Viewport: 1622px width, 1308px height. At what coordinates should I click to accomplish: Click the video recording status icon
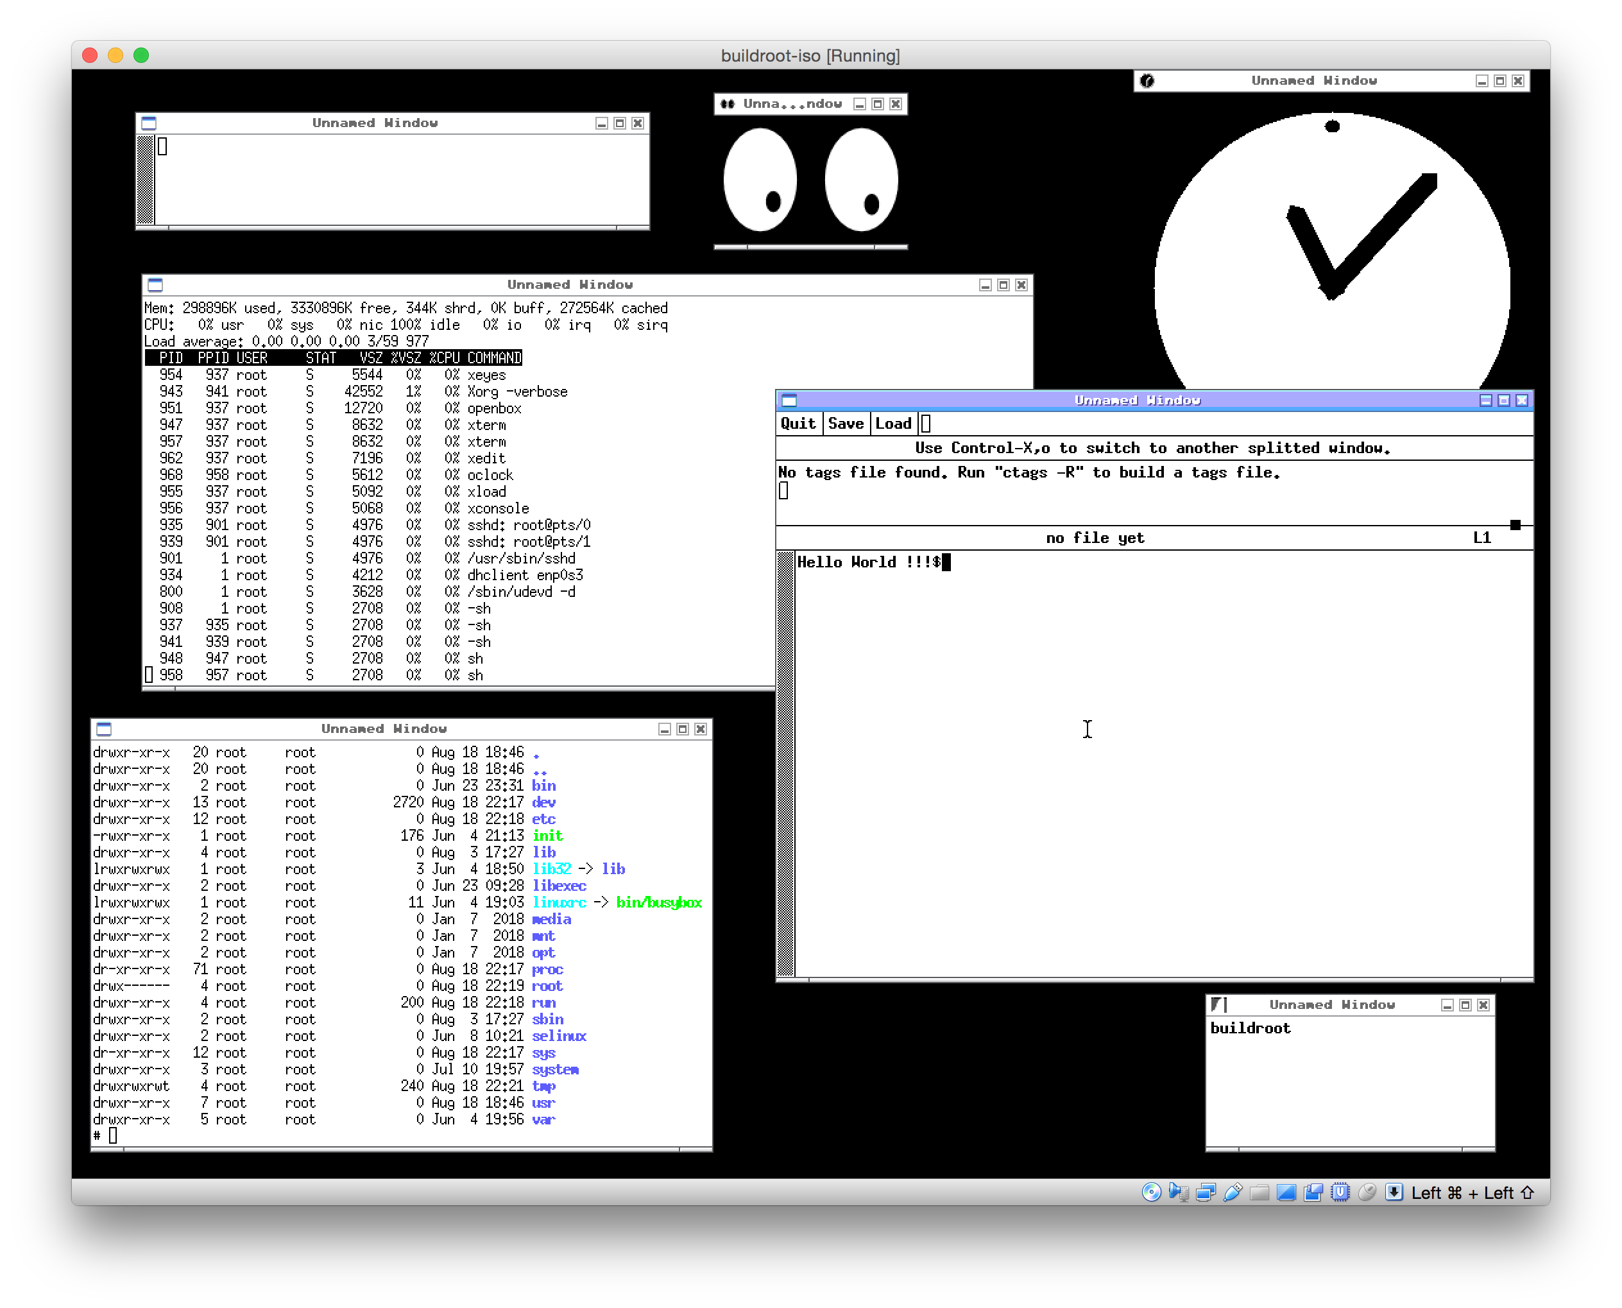point(1313,1192)
